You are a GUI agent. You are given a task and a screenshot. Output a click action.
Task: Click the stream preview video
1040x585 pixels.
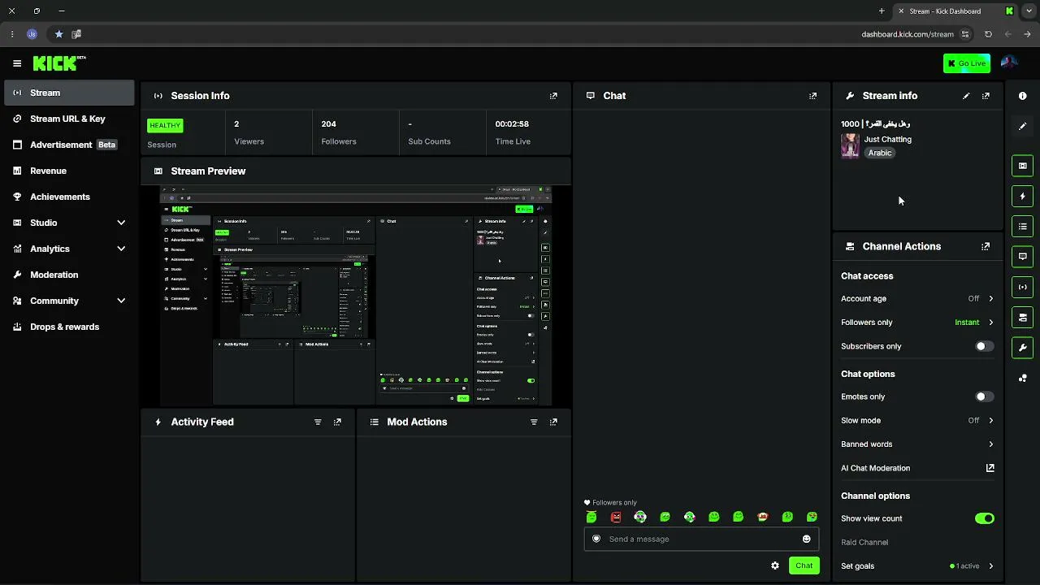[x=356, y=297]
